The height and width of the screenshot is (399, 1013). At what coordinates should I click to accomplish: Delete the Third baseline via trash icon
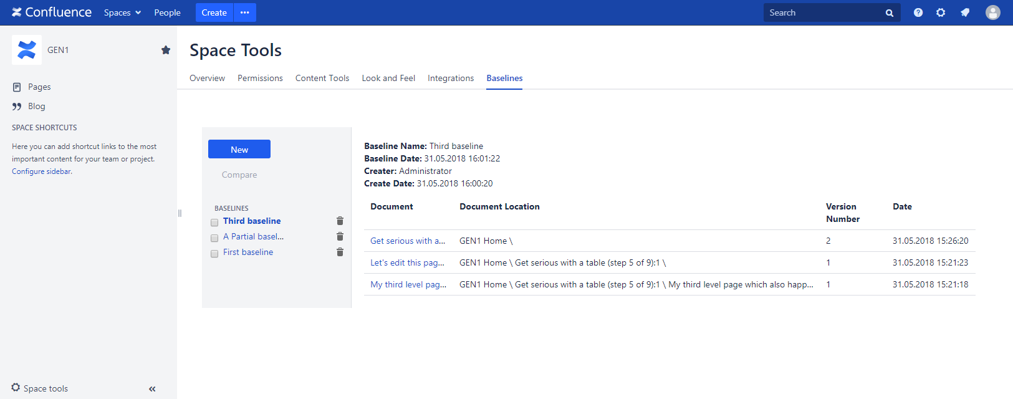pyautogui.click(x=340, y=221)
